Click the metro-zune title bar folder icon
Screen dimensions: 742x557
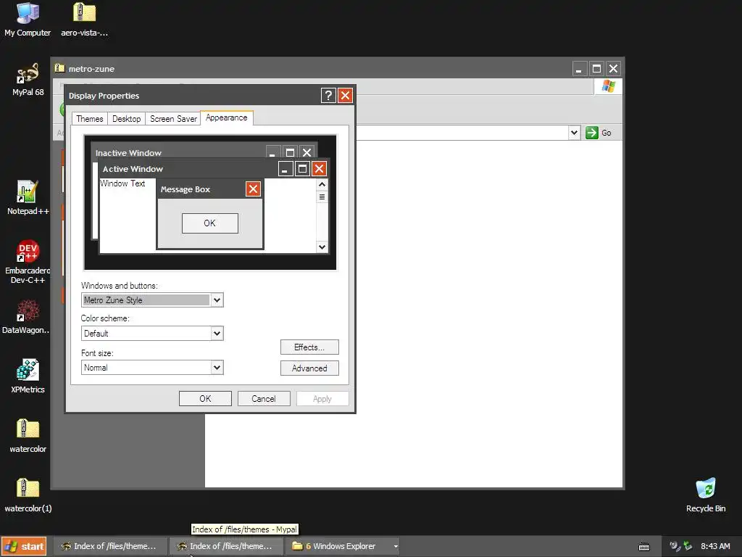[x=59, y=68]
